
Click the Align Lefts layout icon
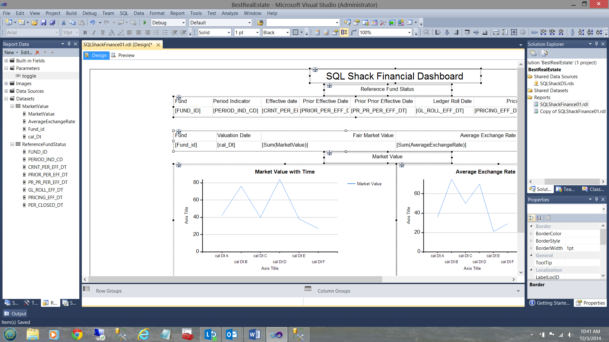pos(438,32)
